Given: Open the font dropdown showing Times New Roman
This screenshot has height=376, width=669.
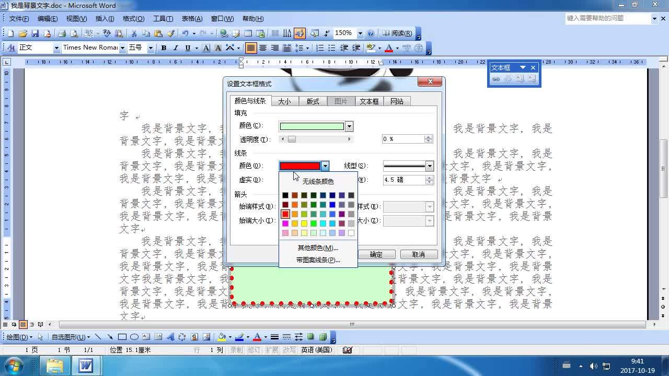Looking at the screenshot, I should coord(122,48).
